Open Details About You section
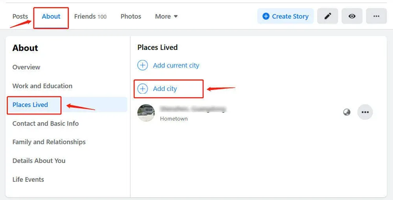 click(39, 161)
